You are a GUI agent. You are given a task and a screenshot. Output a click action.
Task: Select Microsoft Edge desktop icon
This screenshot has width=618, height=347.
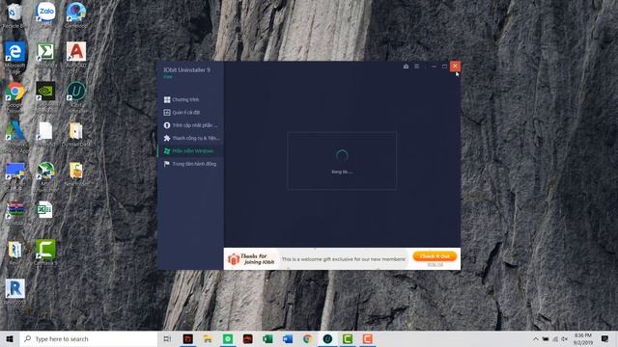coord(15,57)
